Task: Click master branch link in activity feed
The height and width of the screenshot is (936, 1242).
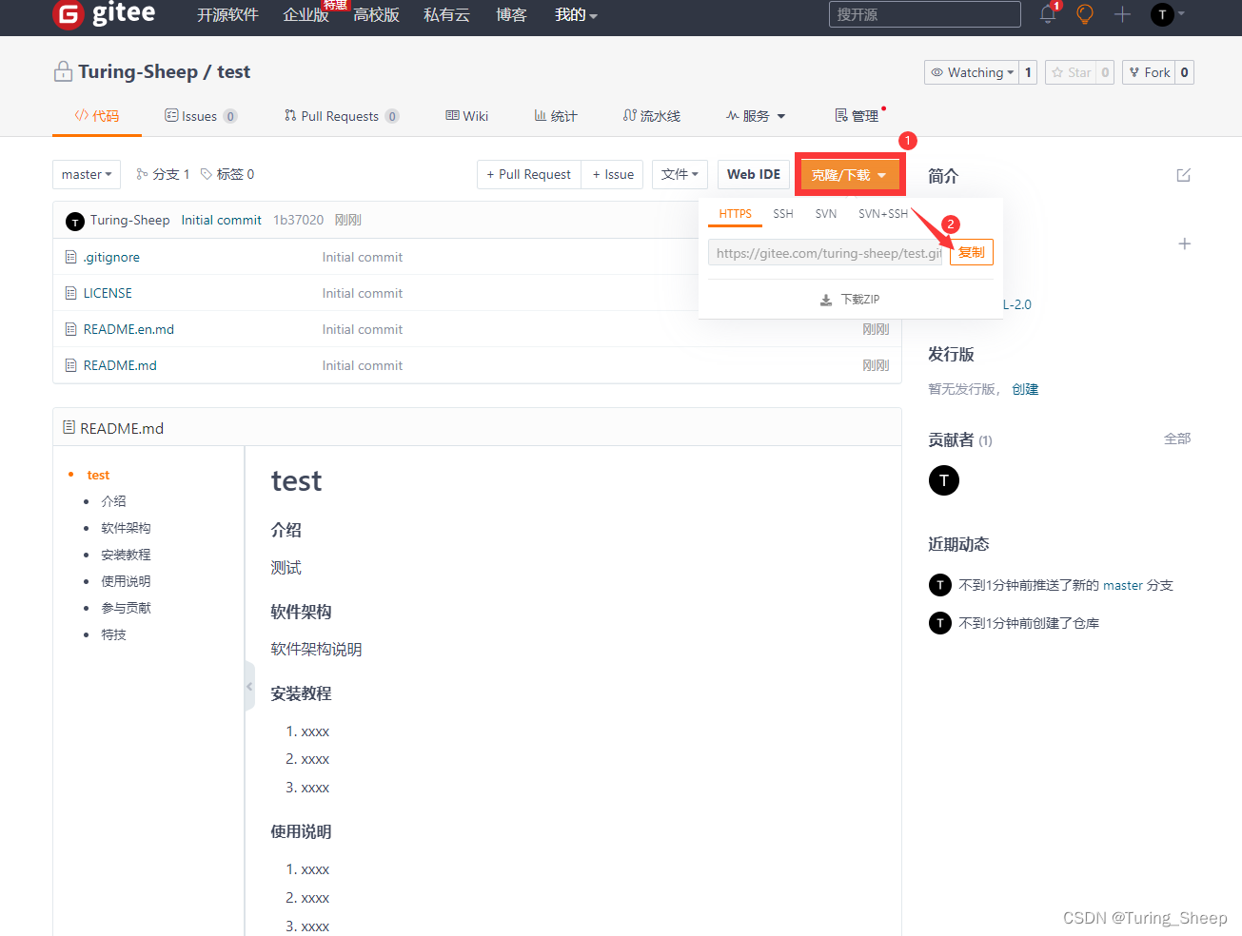Action: (x=1123, y=585)
